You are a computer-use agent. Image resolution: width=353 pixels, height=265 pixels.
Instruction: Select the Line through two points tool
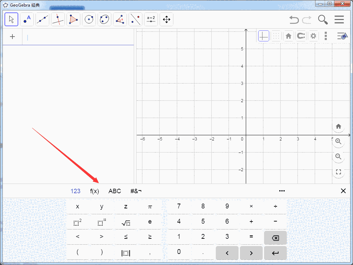[x=42, y=19]
